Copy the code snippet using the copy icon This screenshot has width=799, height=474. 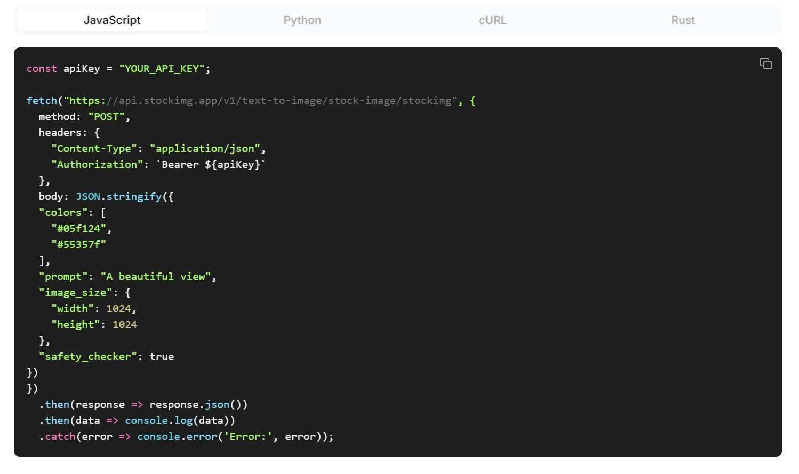point(765,64)
